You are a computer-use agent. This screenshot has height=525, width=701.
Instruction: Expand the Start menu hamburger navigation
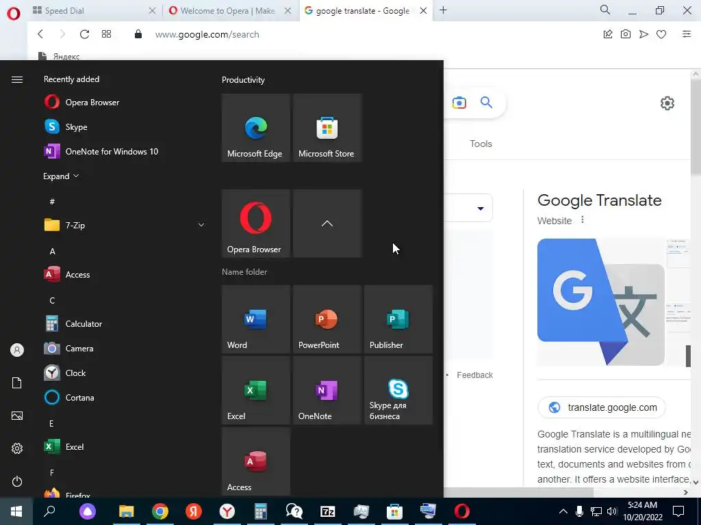click(x=17, y=79)
